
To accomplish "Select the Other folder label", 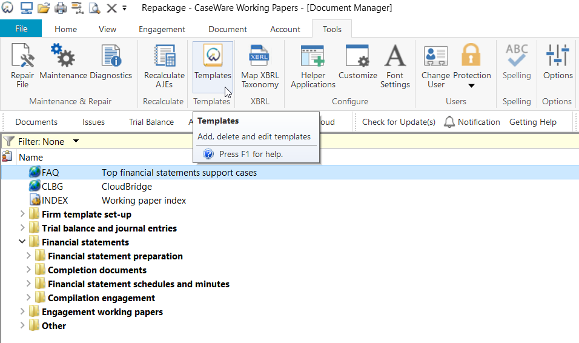I will point(54,325).
